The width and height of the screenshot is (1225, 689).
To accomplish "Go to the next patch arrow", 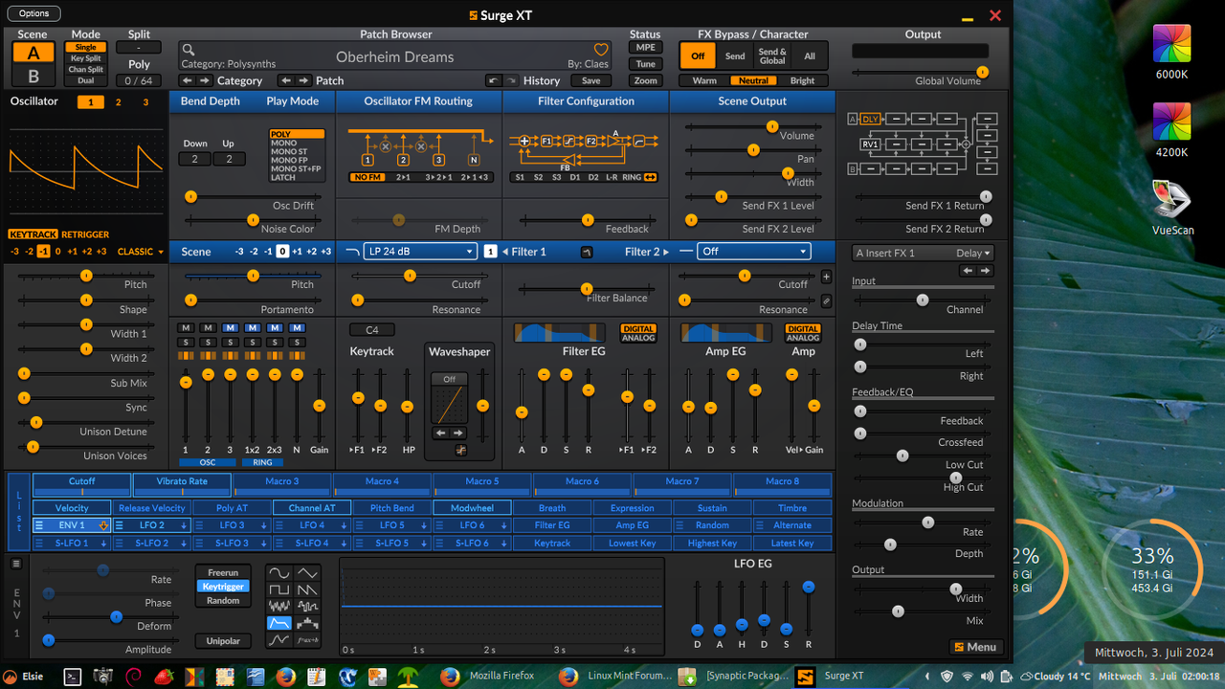I will coord(303,80).
